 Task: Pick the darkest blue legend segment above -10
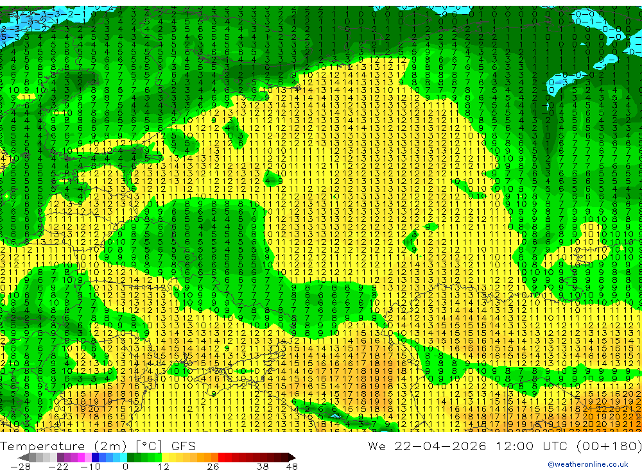click(x=95, y=457)
